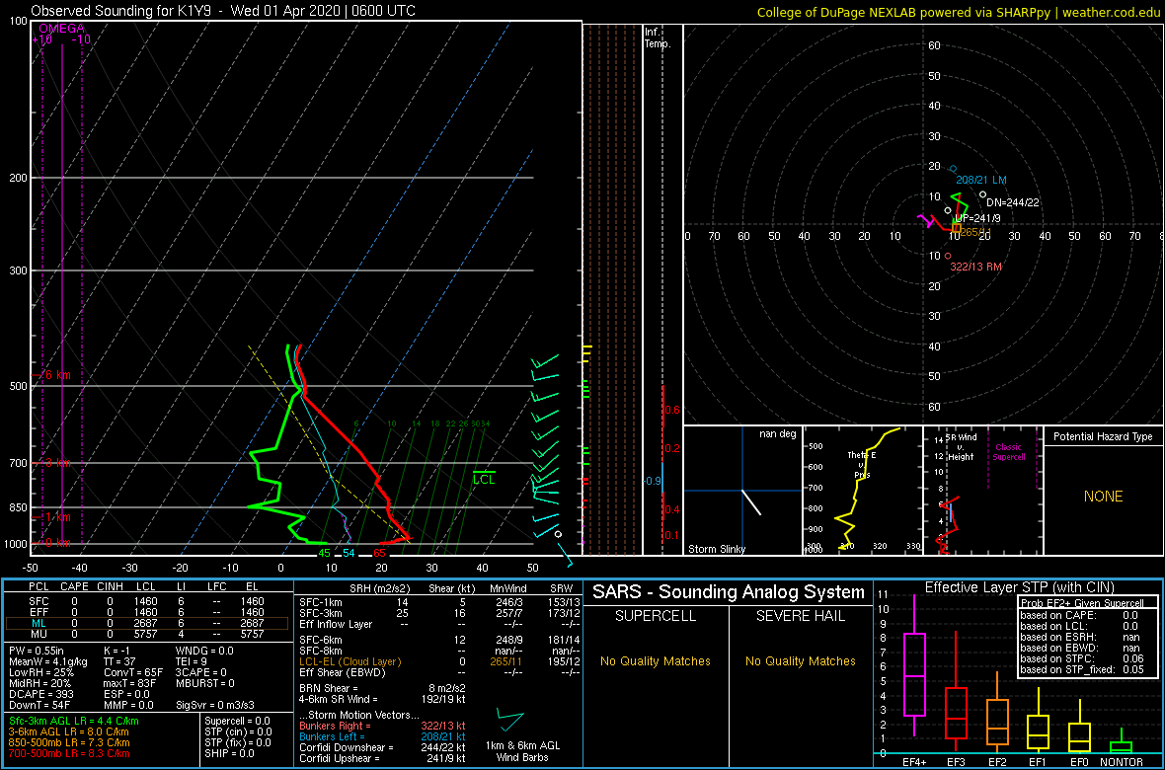Click 'DownT = 54F' value
This screenshot has height=770, width=1165.
coord(39,704)
